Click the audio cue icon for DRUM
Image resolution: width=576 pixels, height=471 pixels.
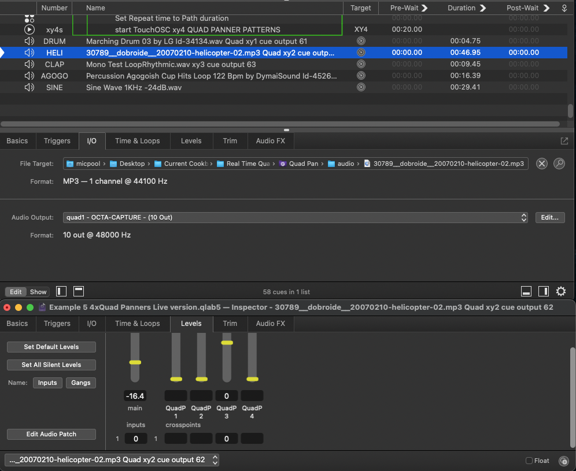click(29, 41)
